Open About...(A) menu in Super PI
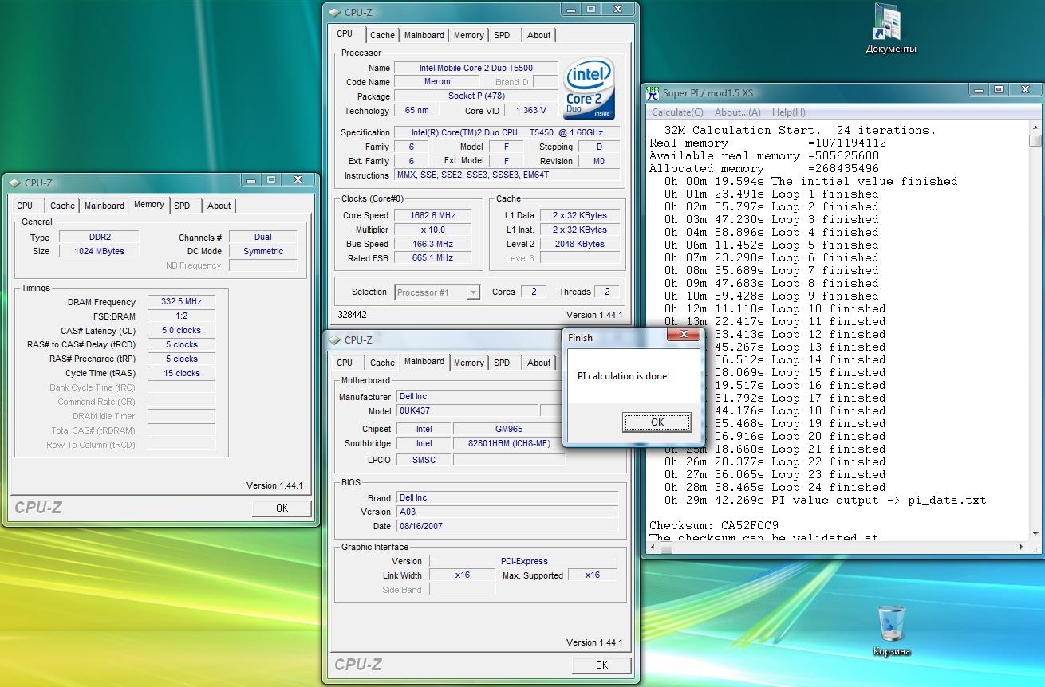Image resolution: width=1045 pixels, height=687 pixels. (x=737, y=112)
